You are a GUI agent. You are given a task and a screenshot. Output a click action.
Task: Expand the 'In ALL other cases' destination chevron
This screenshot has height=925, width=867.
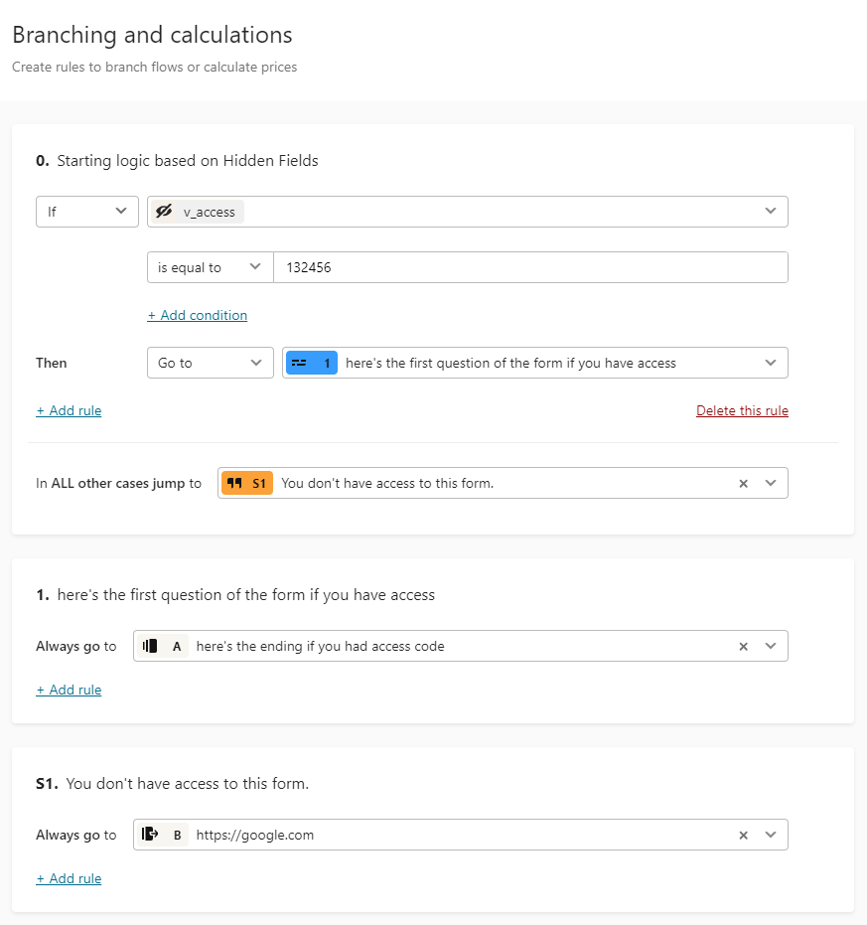point(771,483)
